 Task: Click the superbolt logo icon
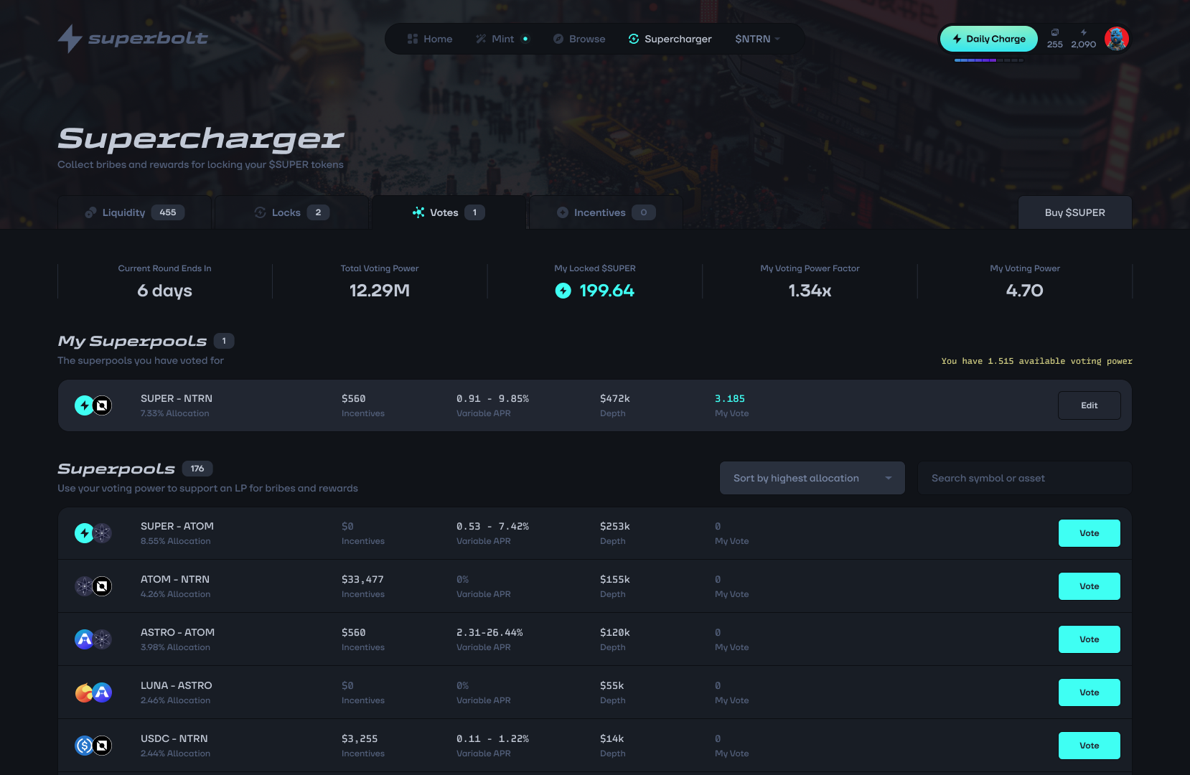(70, 39)
